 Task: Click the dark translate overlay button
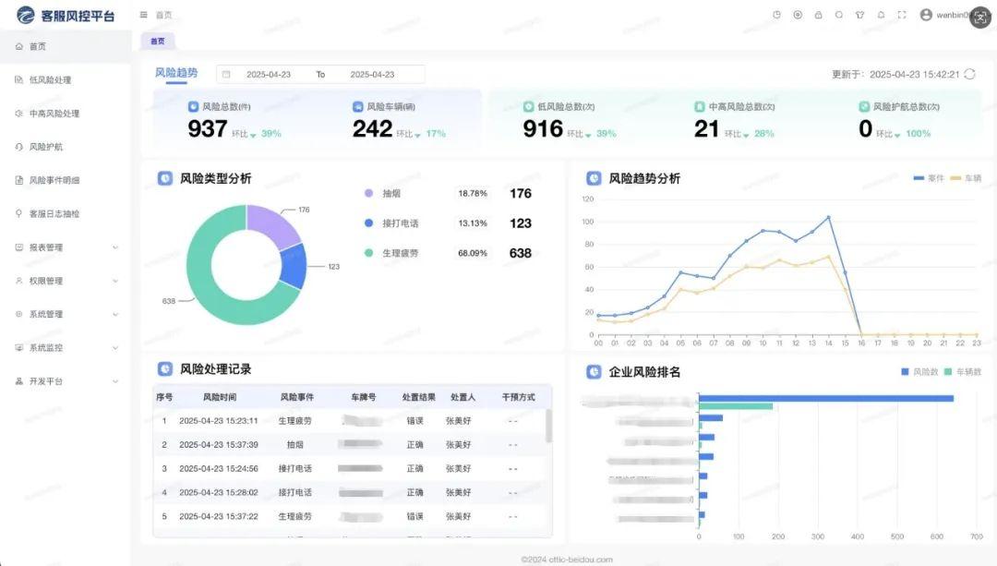[980, 18]
